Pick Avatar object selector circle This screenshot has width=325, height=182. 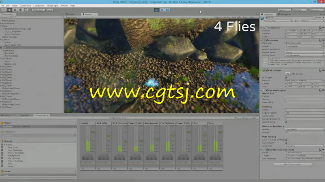point(323,46)
